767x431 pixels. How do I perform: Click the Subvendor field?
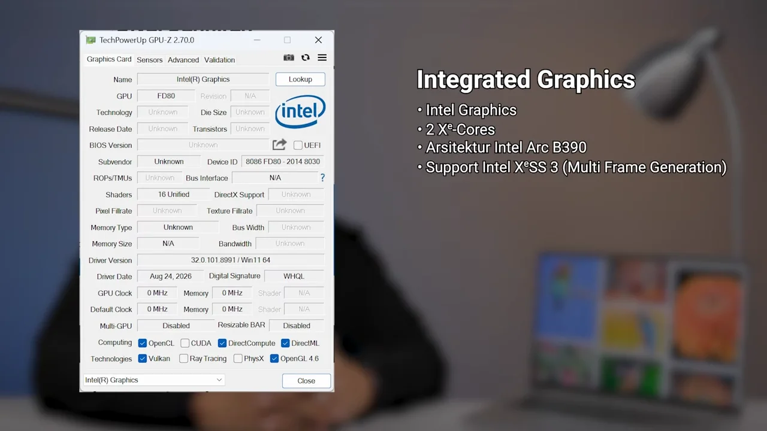[169, 162]
